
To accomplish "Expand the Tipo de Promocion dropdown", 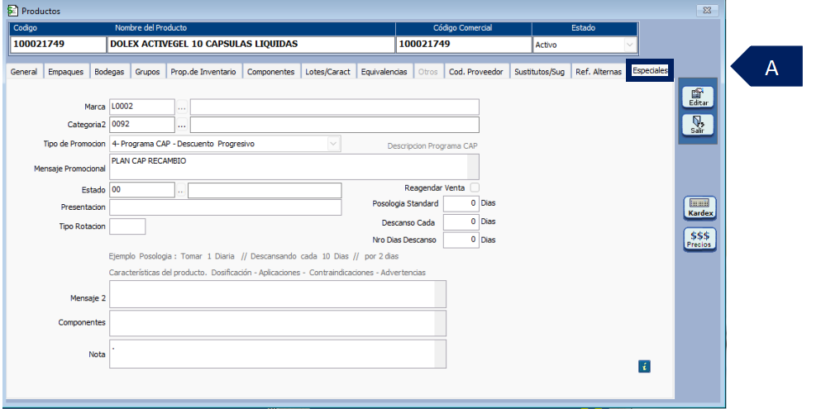I will [x=333, y=143].
